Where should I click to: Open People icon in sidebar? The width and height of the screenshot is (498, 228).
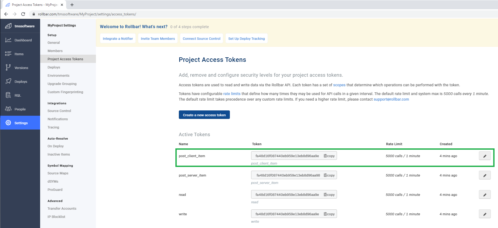tap(8, 109)
